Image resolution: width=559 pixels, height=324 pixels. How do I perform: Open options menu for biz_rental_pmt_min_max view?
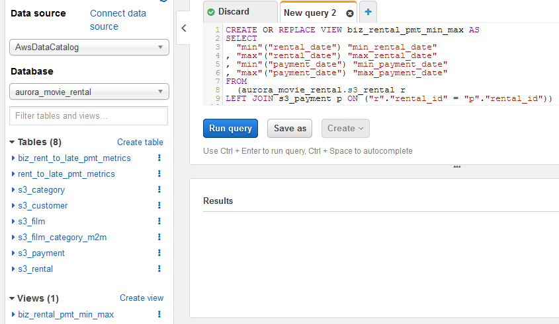[x=159, y=315]
